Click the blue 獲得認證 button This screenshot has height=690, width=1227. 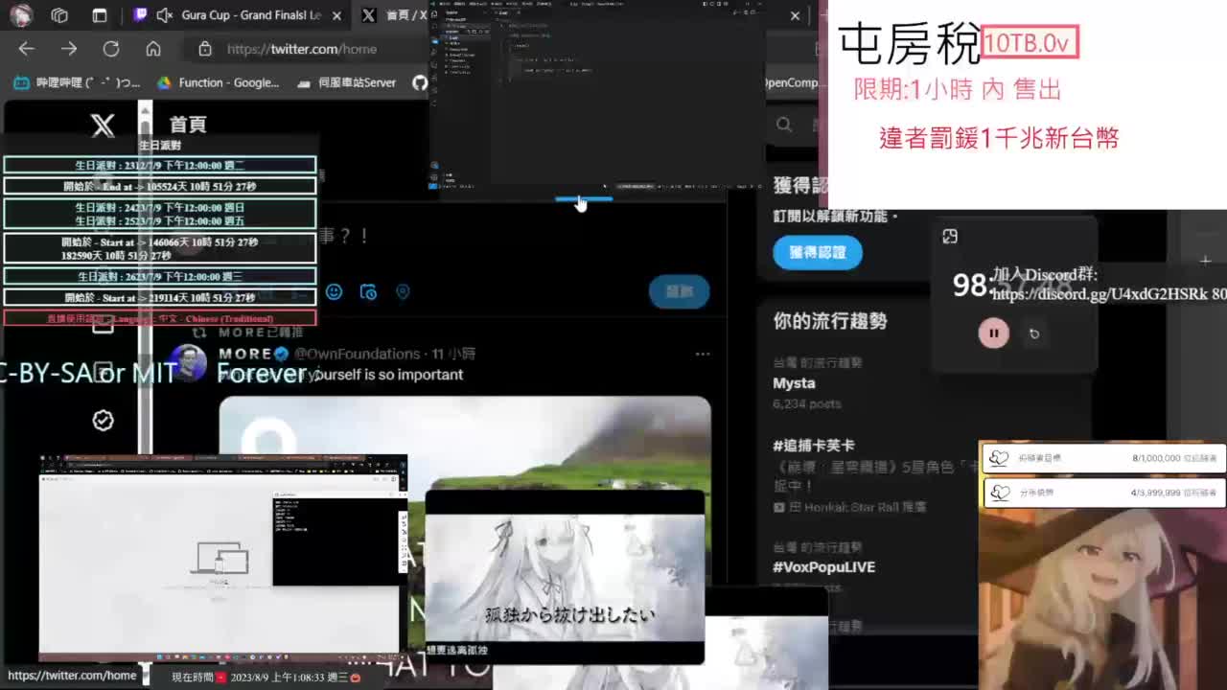click(817, 252)
